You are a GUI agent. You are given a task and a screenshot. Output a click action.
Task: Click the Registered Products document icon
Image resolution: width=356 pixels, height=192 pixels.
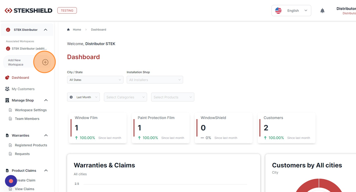(10, 145)
